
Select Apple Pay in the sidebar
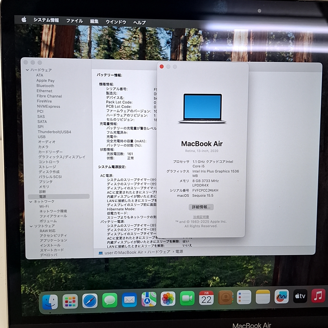click(45, 80)
